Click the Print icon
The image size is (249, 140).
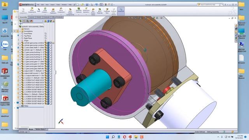pyautogui.click(x=92, y=5)
